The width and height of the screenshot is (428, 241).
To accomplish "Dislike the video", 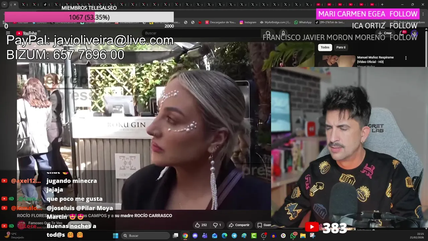I will click(x=217, y=225).
